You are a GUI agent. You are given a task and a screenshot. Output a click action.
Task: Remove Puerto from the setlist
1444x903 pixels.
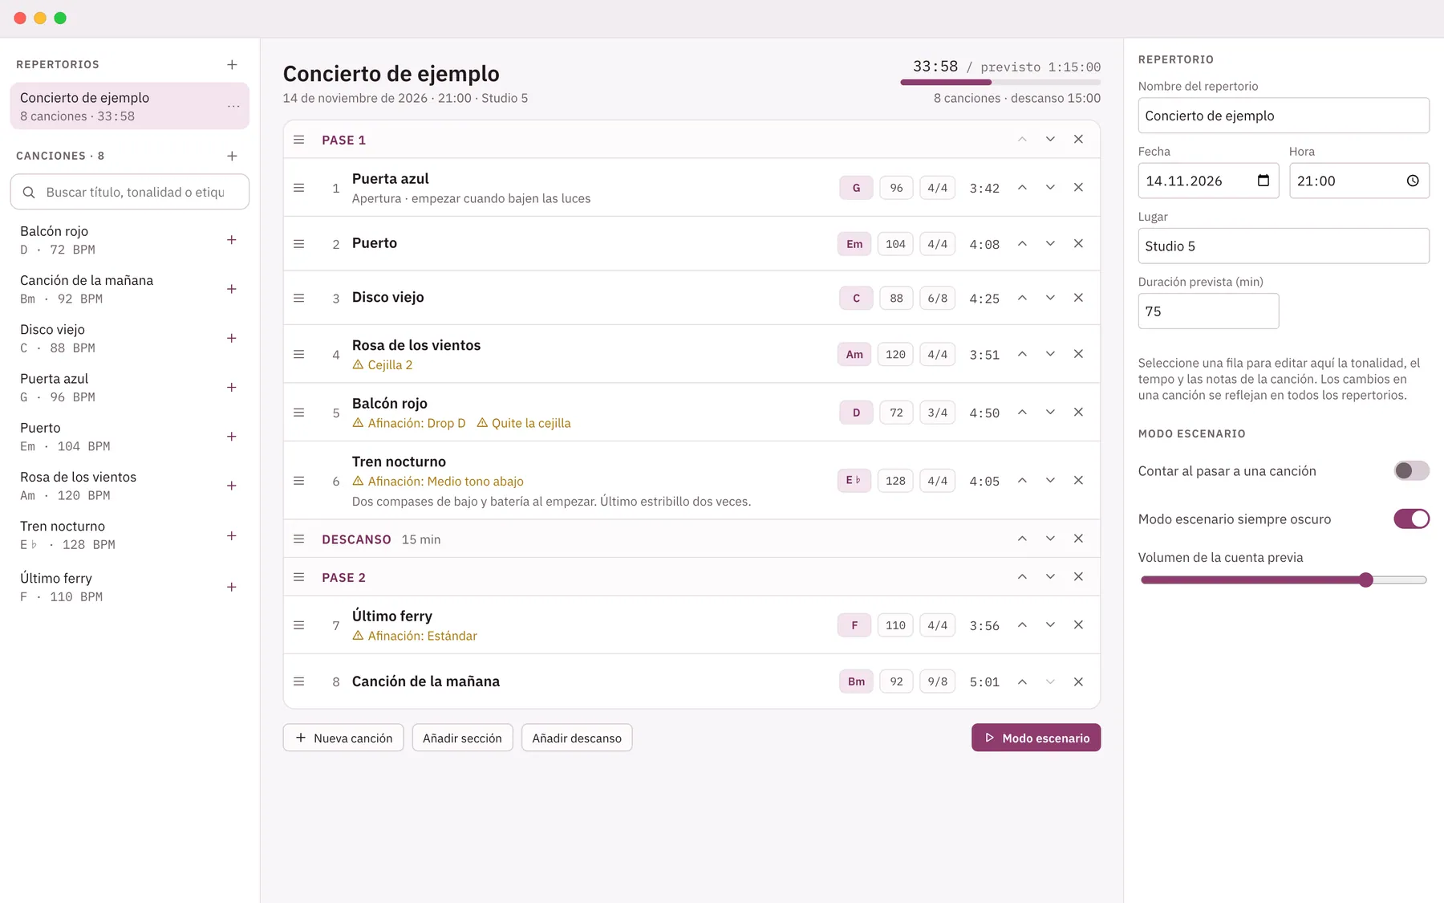point(1078,243)
